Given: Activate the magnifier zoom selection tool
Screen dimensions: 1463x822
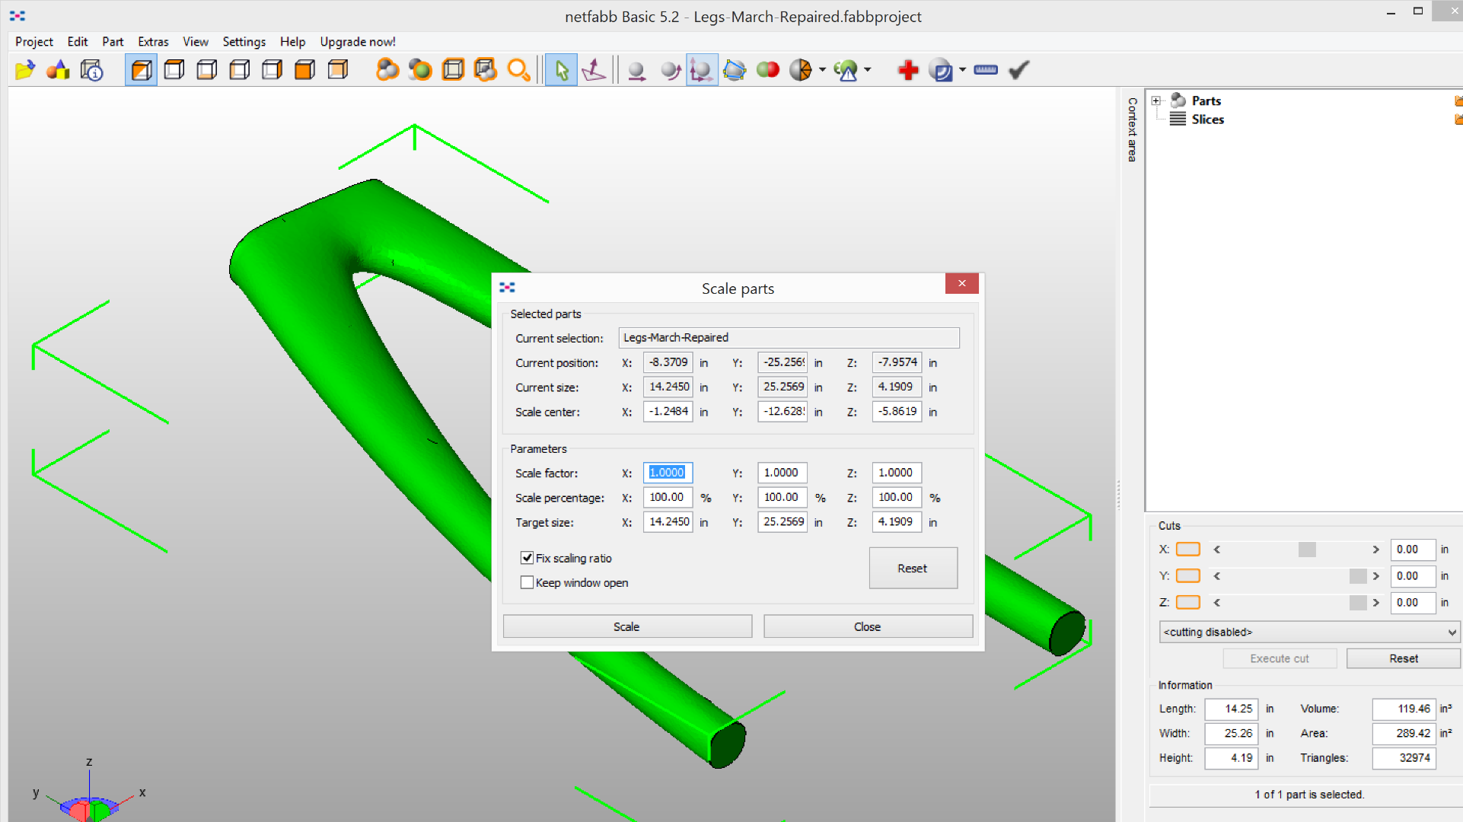Looking at the screenshot, I should coord(518,71).
